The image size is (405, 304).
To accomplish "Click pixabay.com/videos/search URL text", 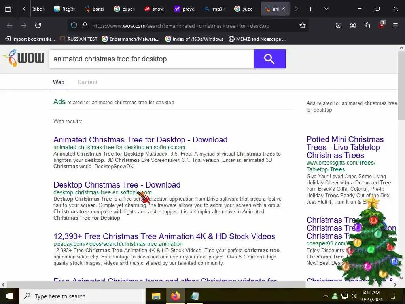I will [x=118, y=244].
